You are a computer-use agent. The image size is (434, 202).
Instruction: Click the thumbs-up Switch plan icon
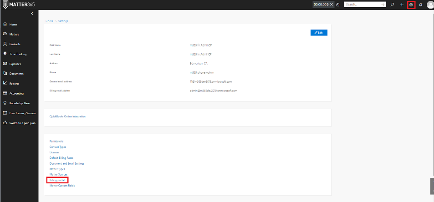pyautogui.click(x=5, y=123)
